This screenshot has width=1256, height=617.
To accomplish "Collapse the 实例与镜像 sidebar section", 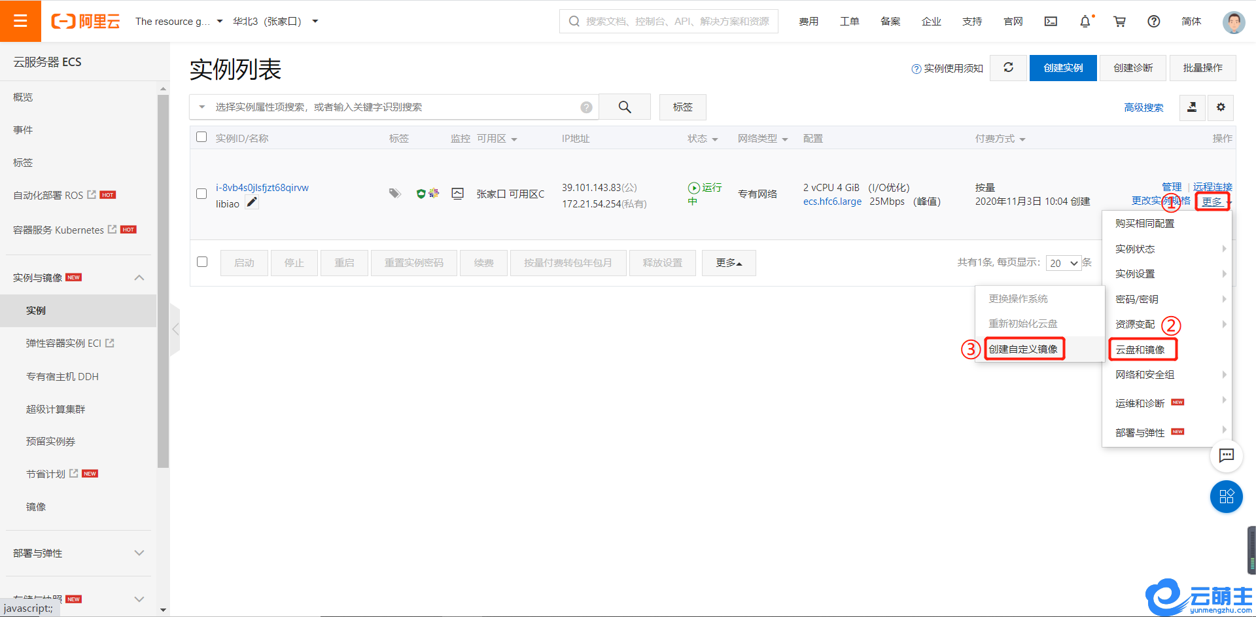I will point(139,277).
